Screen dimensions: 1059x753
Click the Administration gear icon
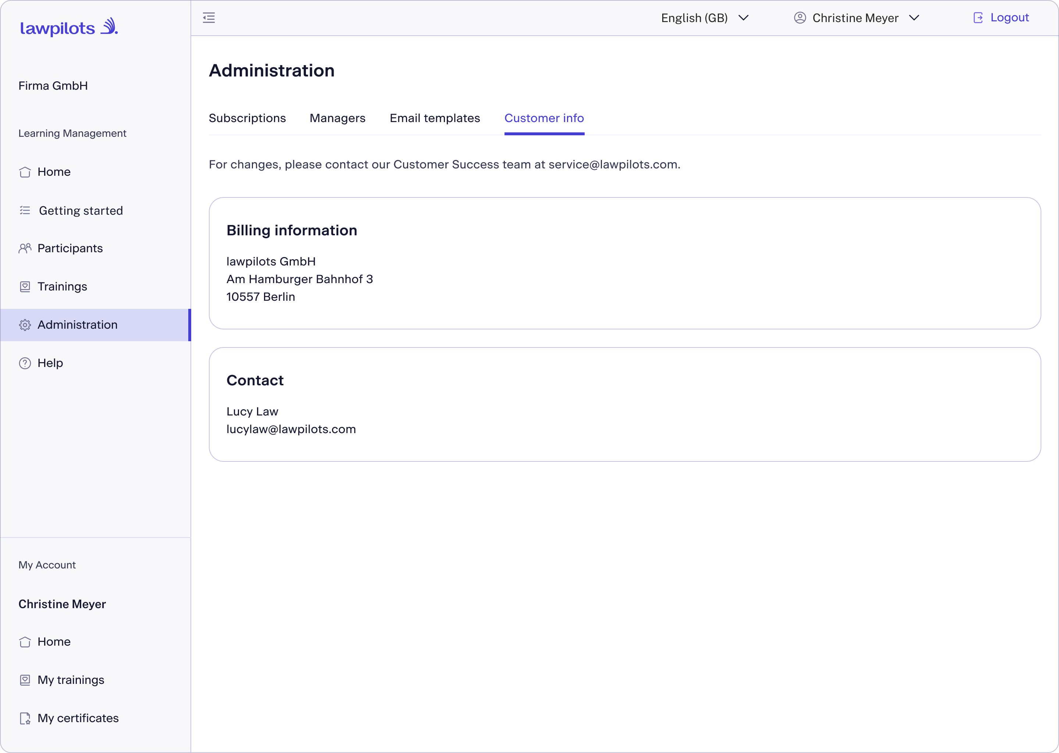pos(25,325)
